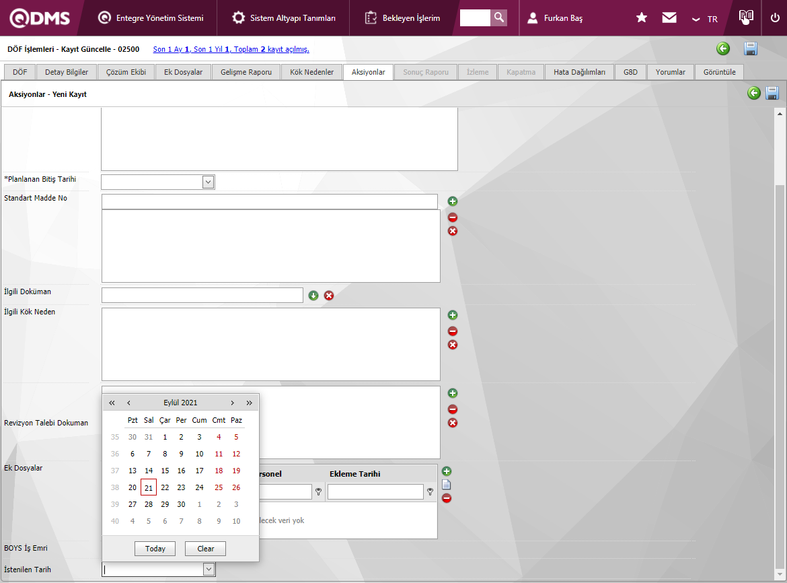Viewport: 787px width, 583px height.
Task: Click vertical scrollbar down arrow
Action: [780, 574]
